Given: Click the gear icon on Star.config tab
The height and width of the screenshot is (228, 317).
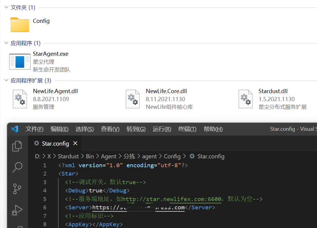Looking at the screenshot, I should [37, 143].
